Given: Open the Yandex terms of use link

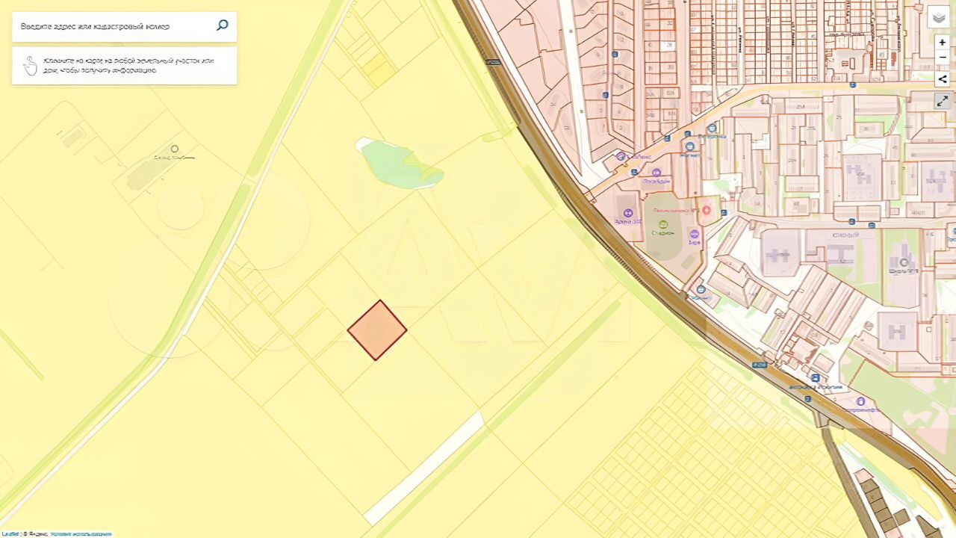Looking at the screenshot, I should pos(81,534).
